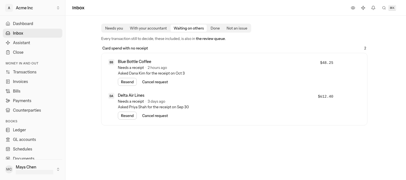Switch to the Needs you tab
Screen dimensions: 406x180
114,28
